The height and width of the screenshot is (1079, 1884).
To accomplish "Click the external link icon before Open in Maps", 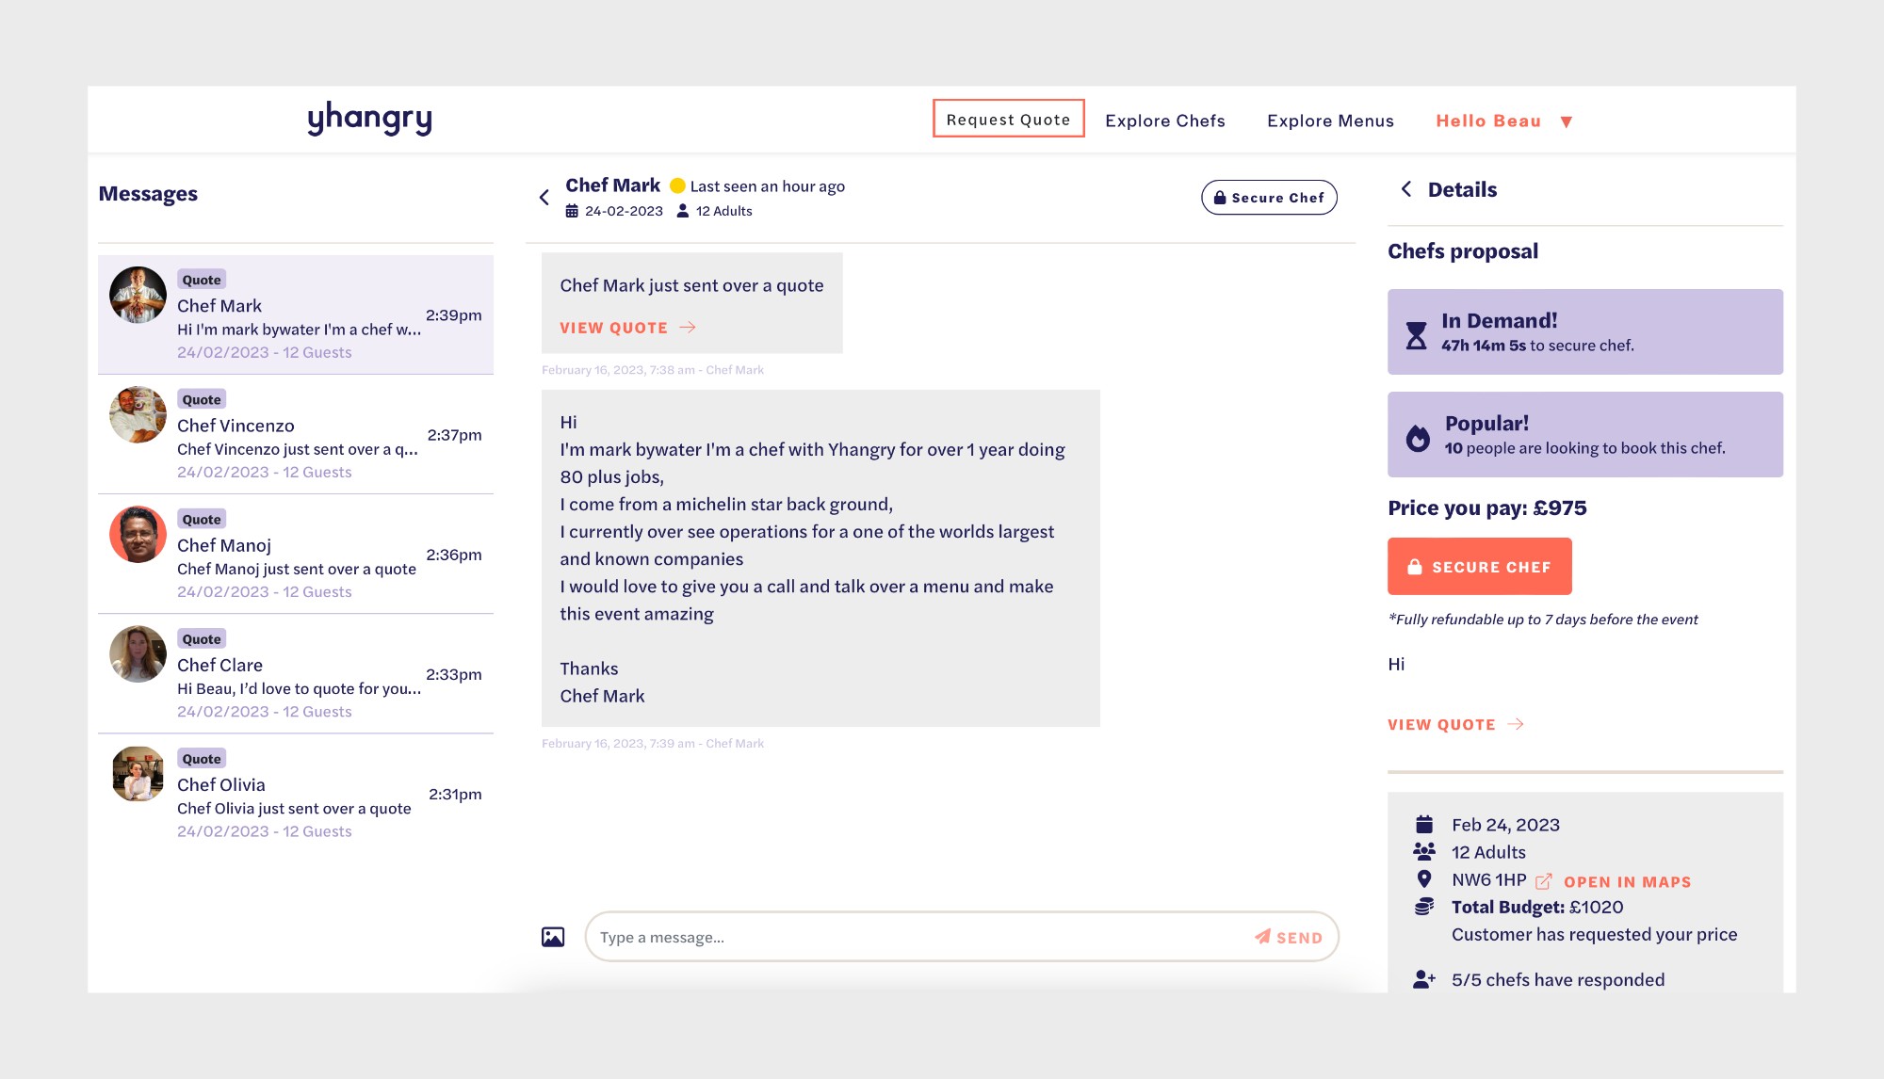I will (1544, 881).
